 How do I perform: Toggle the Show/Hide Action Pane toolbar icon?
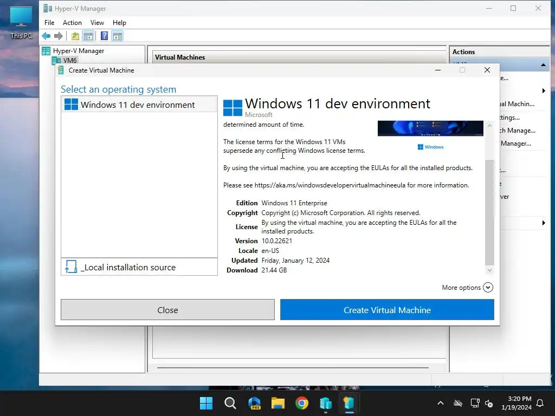pos(118,36)
